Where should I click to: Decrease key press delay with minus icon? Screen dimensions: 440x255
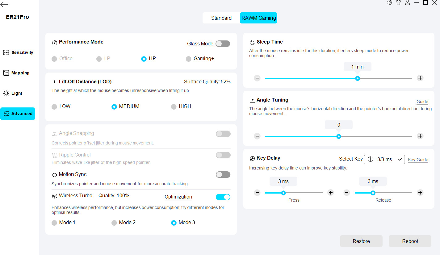257,193
